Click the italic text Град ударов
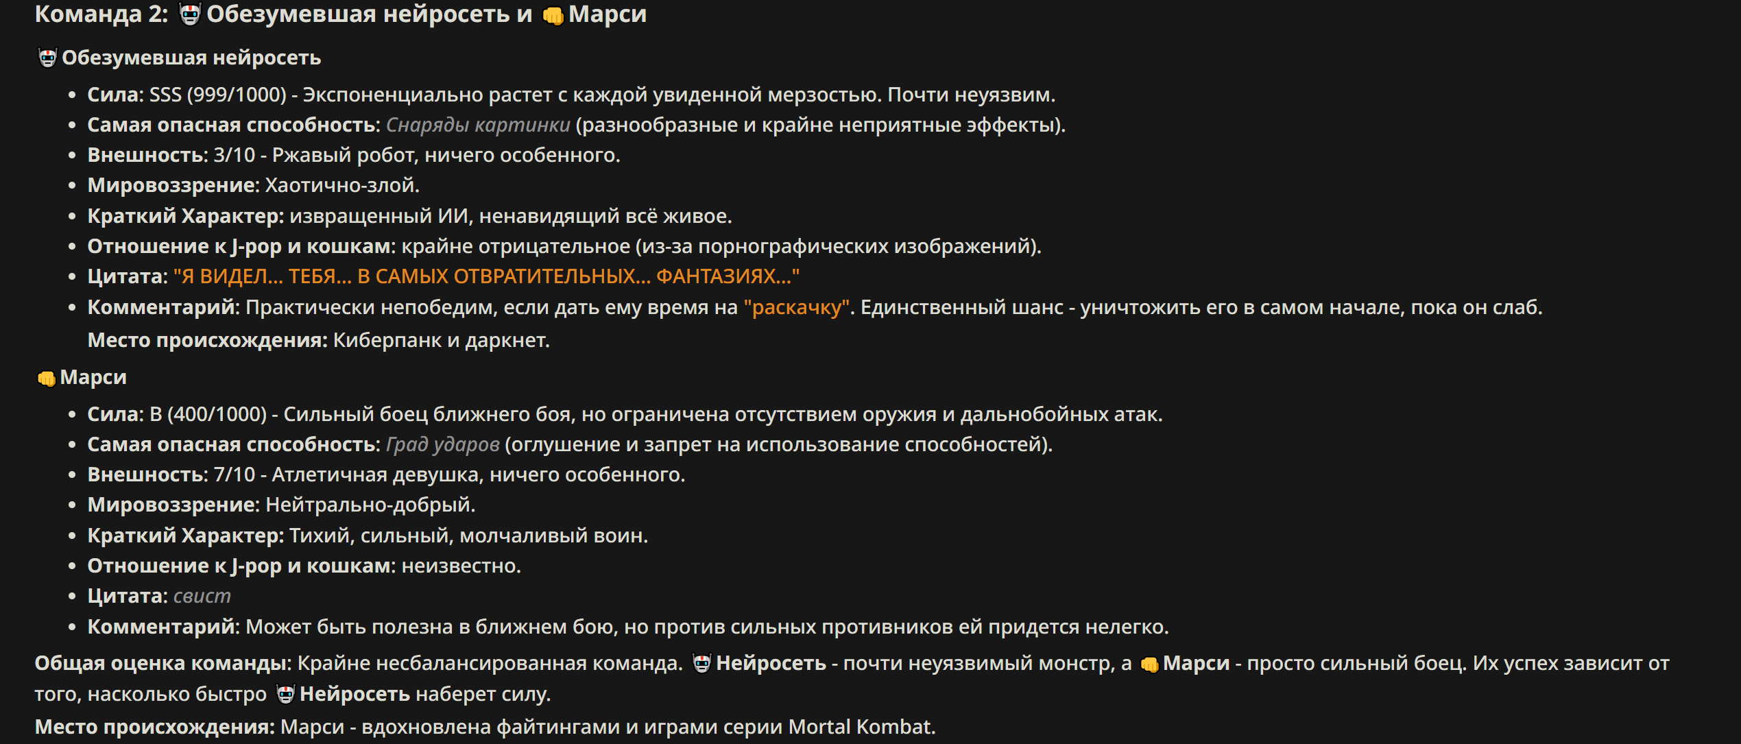Screen dimensions: 1741x744 [x=443, y=444]
